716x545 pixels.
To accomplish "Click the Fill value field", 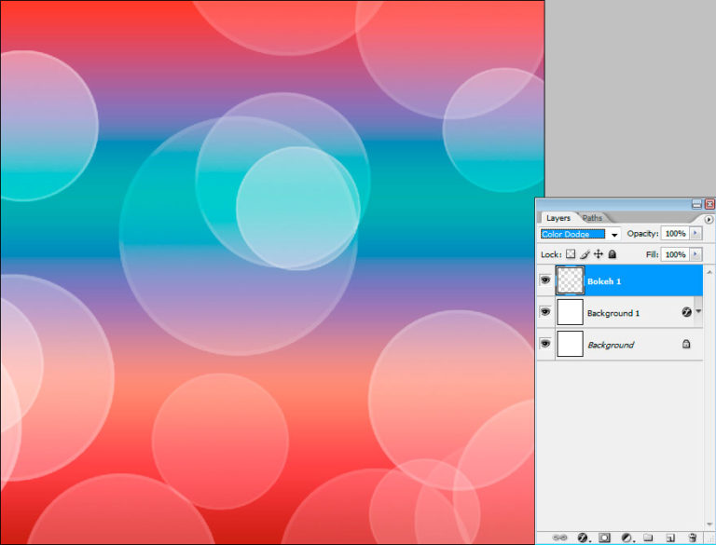I will (x=676, y=254).
